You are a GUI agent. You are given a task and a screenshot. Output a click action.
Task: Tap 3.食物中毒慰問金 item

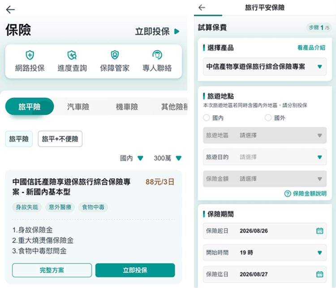[39, 251]
